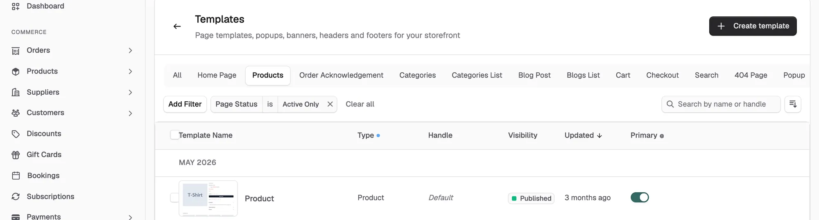Image resolution: width=819 pixels, height=220 pixels.
Task: Click the Product template name
Action: (x=259, y=198)
